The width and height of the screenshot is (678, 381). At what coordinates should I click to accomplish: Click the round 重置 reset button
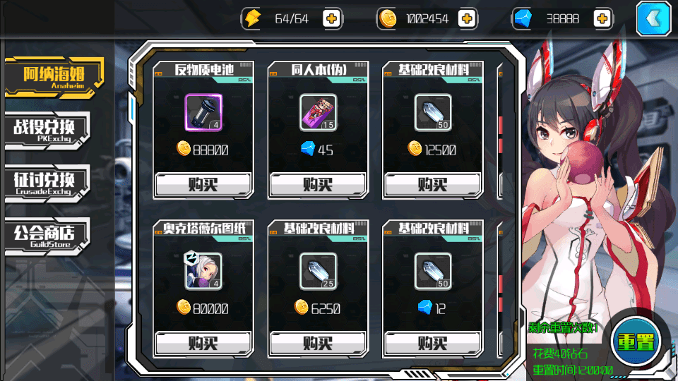pyautogui.click(x=636, y=342)
